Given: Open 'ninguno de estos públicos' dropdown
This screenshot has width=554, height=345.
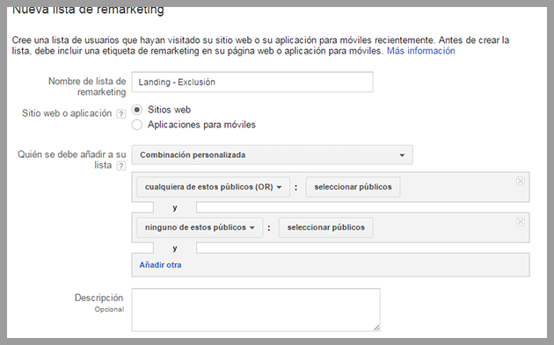Looking at the screenshot, I should coord(200,227).
